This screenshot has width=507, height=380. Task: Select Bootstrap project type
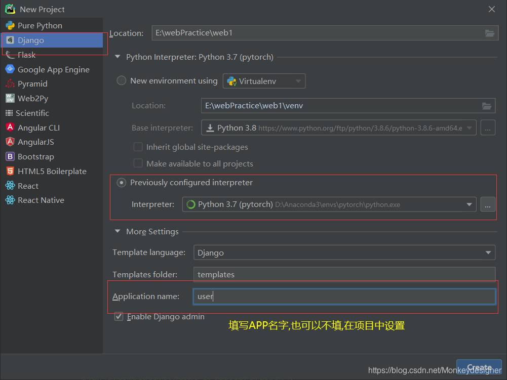pos(52,157)
